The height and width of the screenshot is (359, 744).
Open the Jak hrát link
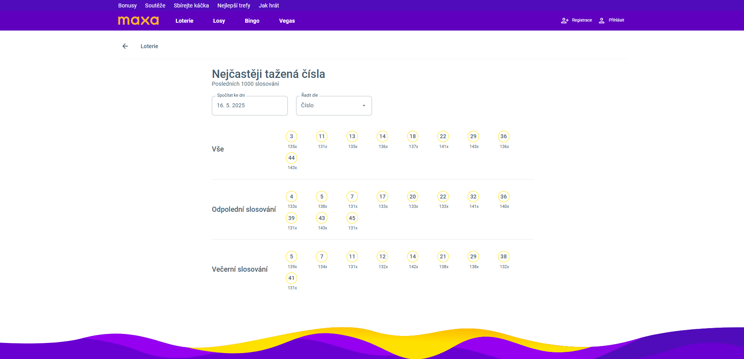[x=269, y=5]
